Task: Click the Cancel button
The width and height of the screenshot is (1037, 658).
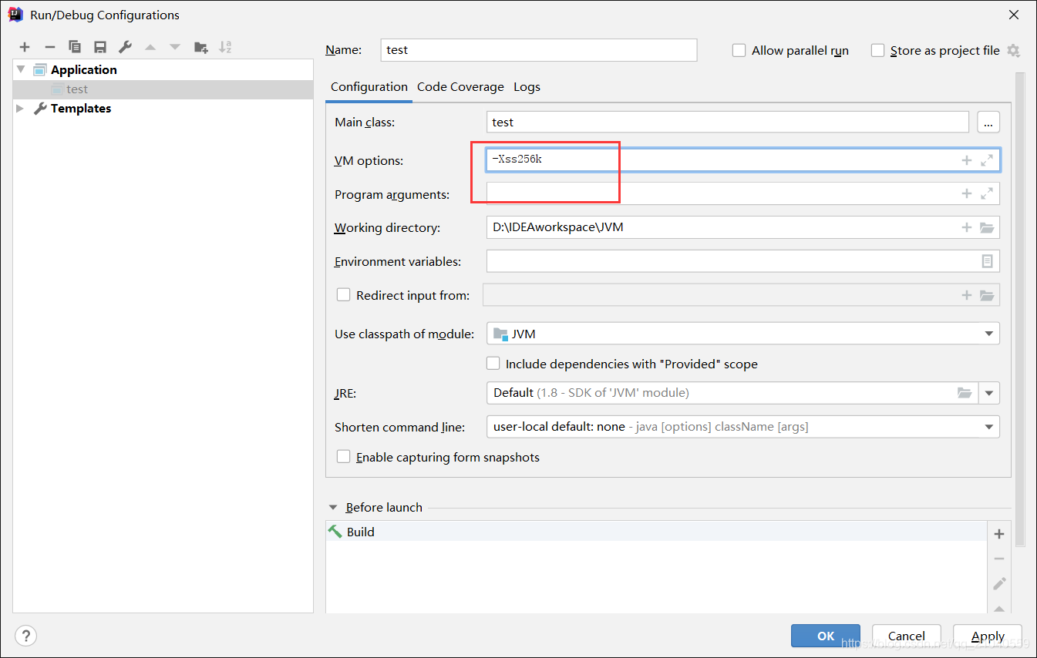Action: (907, 636)
